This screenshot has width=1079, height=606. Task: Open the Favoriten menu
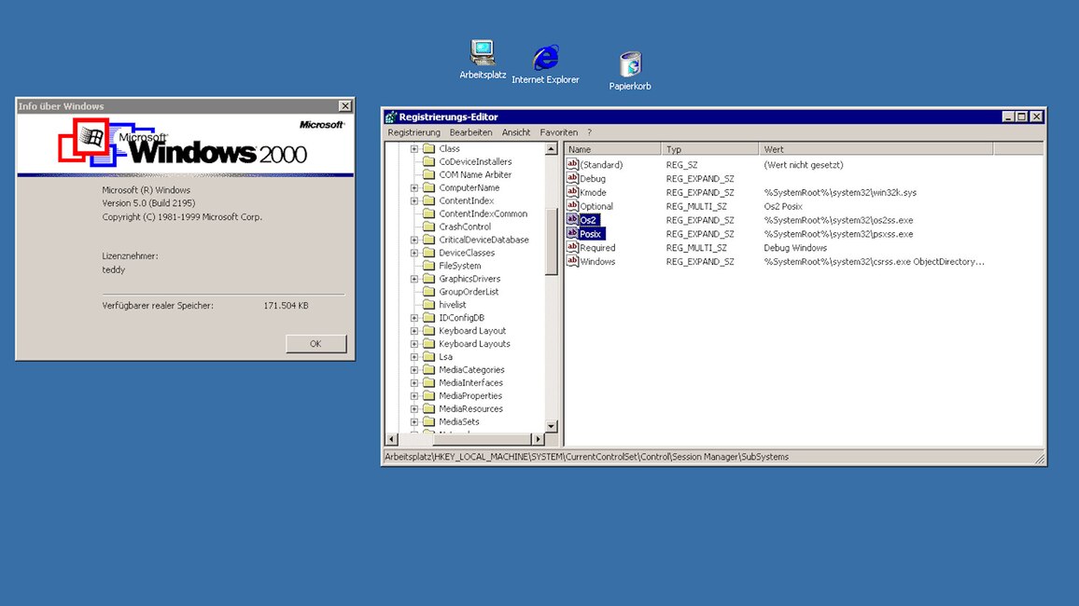tap(559, 132)
